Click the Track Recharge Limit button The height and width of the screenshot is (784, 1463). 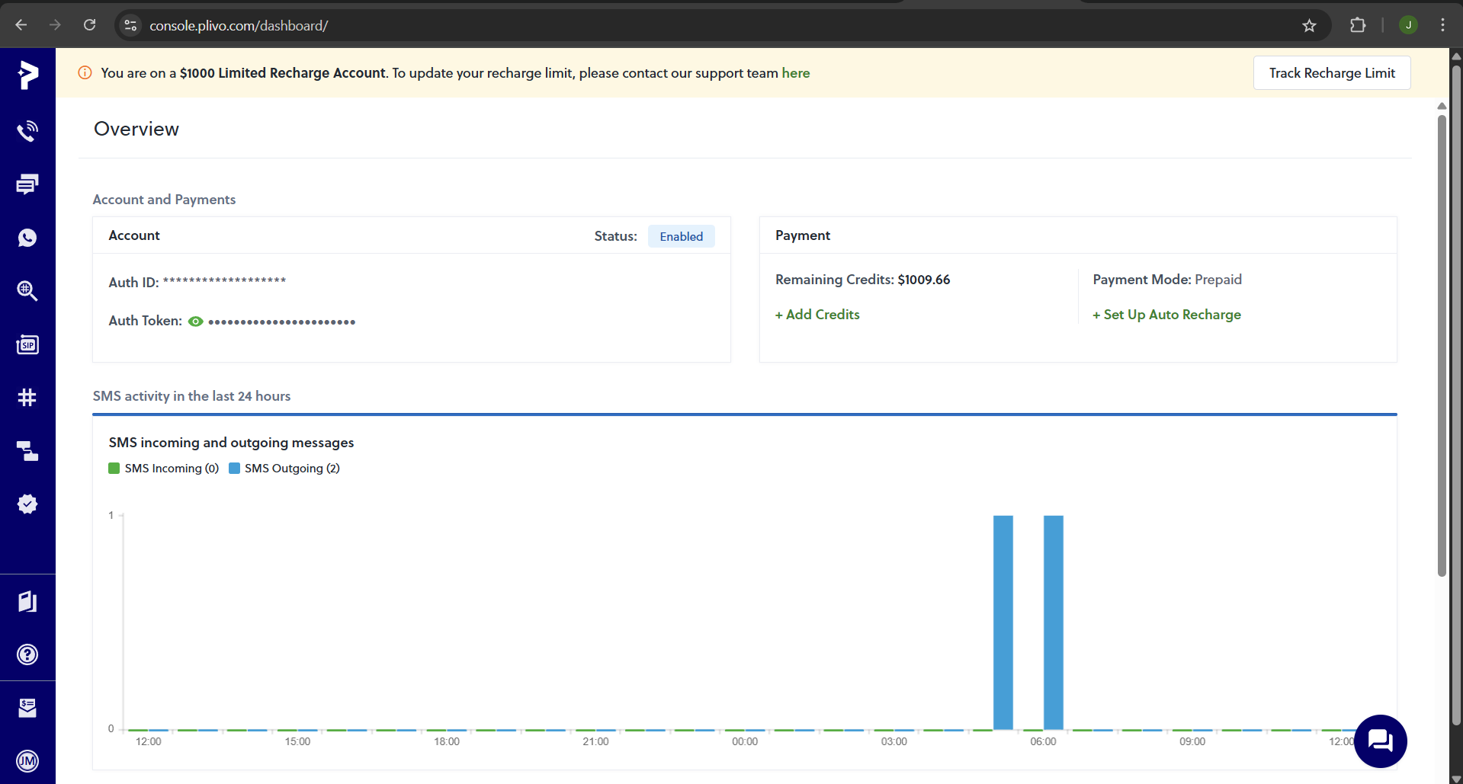(1332, 73)
